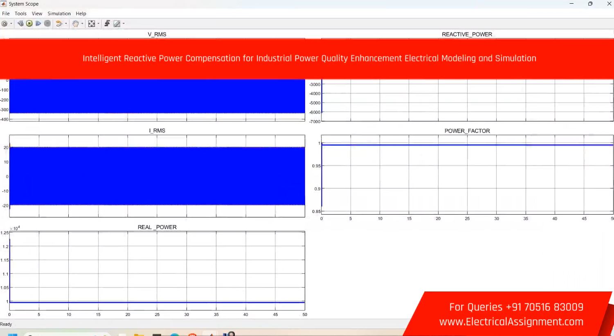Expand the Measurements dropdown arrow

[124, 24]
